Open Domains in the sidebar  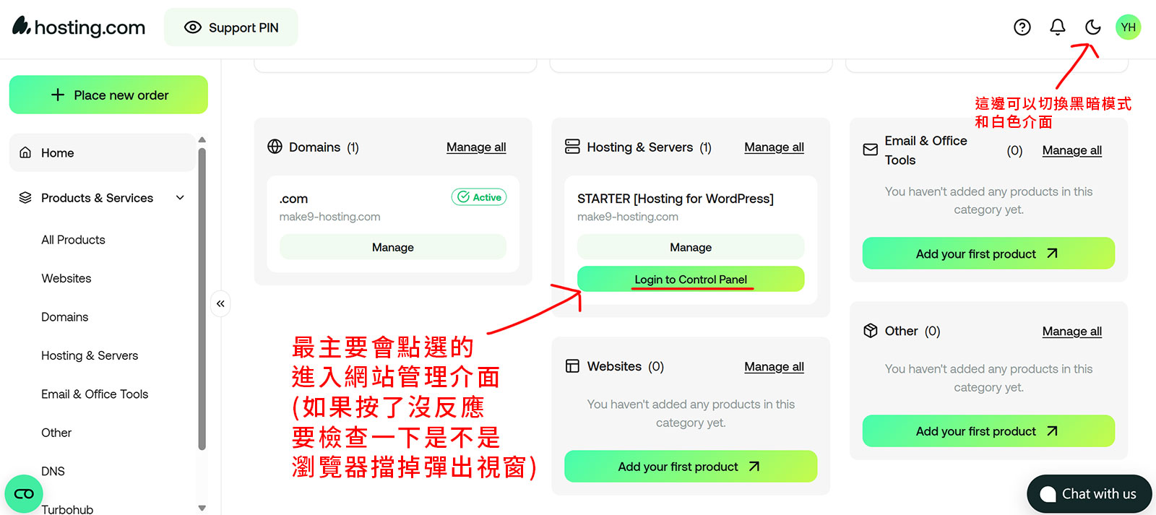[65, 316]
